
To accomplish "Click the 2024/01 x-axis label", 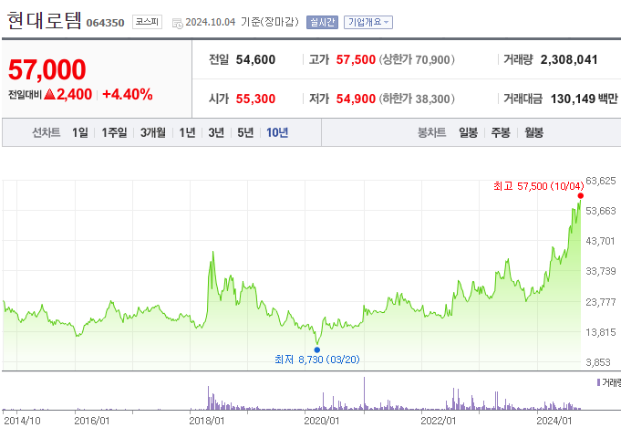I will pyautogui.click(x=554, y=421).
